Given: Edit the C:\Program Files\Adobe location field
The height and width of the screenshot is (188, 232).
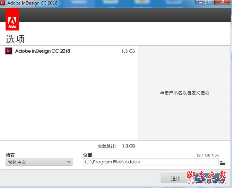Looking at the screenshot, I should [151, 162].
